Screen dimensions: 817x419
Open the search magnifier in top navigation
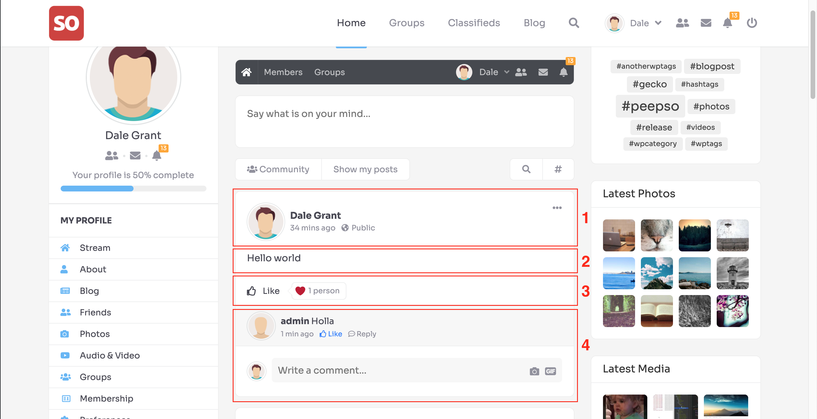click(x=574, y=23)
